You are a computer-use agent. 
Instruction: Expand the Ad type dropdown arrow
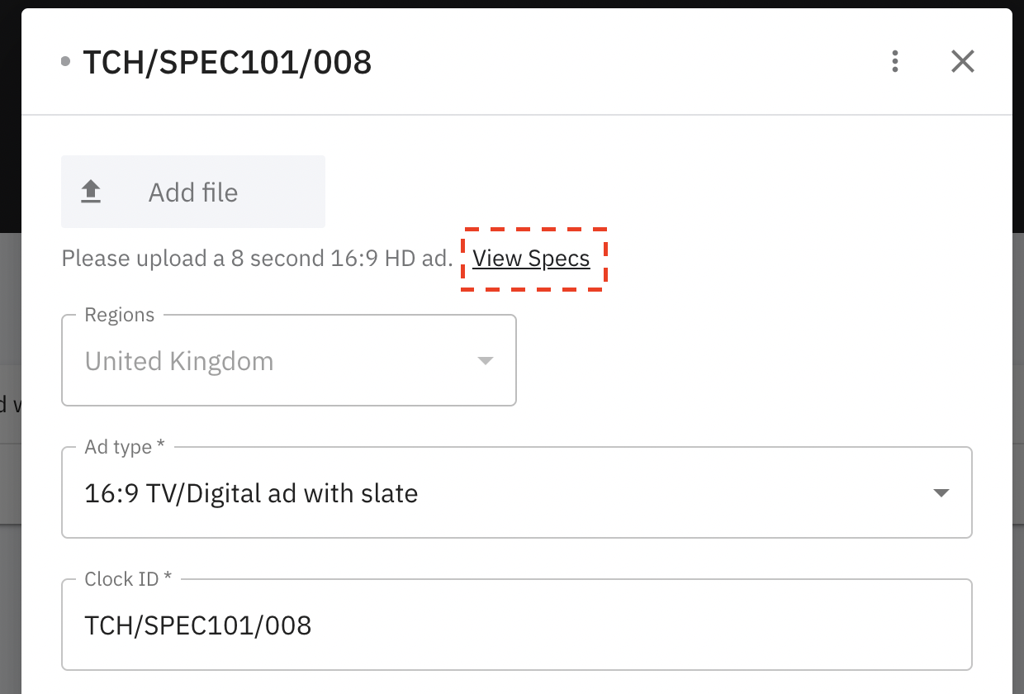[x=940, y=493]
